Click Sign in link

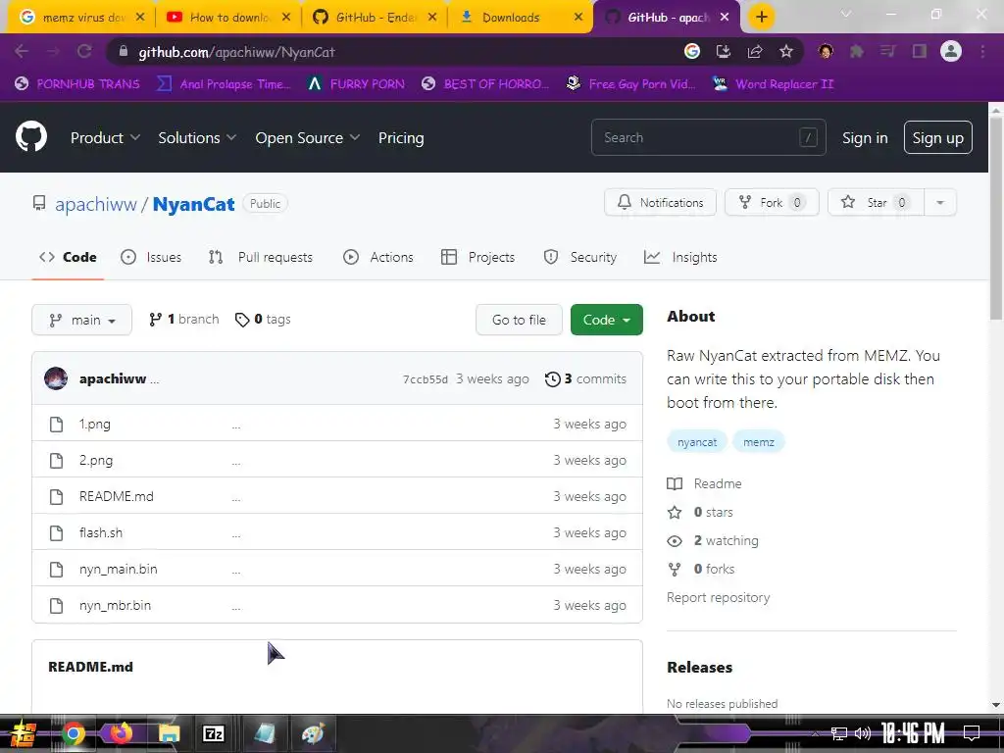865,137
